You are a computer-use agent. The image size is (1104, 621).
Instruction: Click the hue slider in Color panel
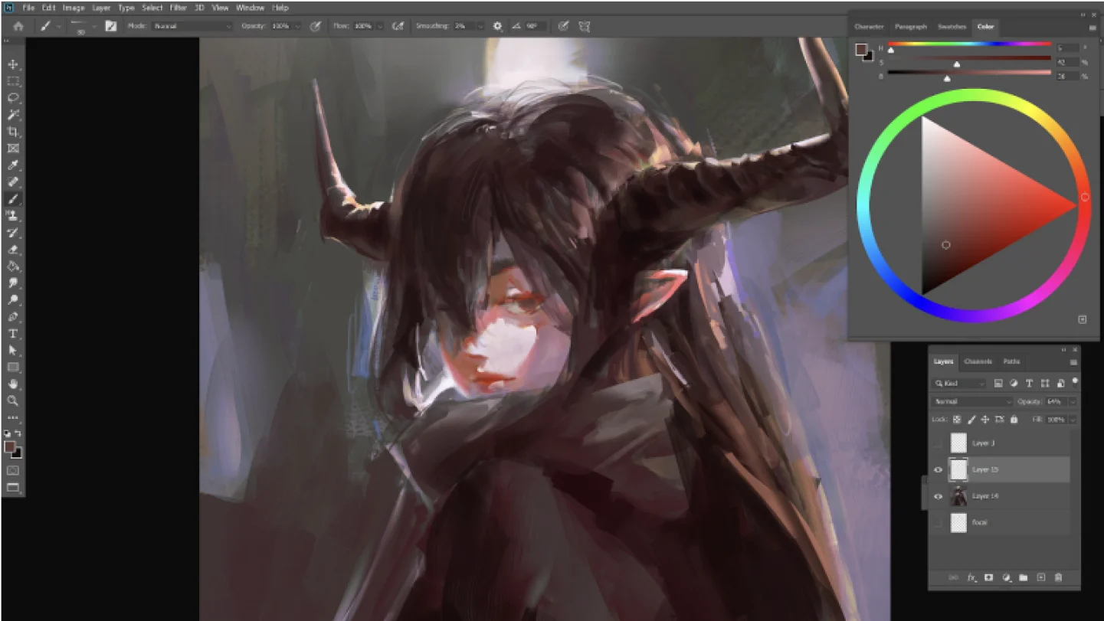click(969, 45)
